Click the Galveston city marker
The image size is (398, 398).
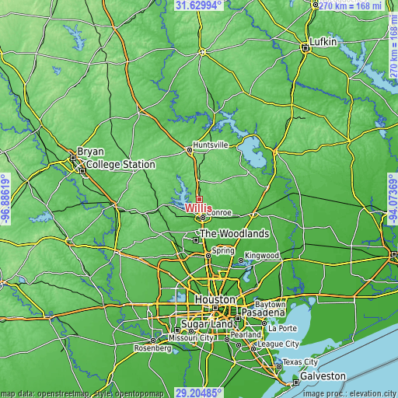(x=296, y=382)
